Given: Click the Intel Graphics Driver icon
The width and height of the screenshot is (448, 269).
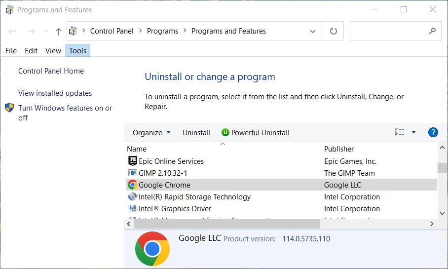Looking at the screenshot, I should click(x=133, y=208).
